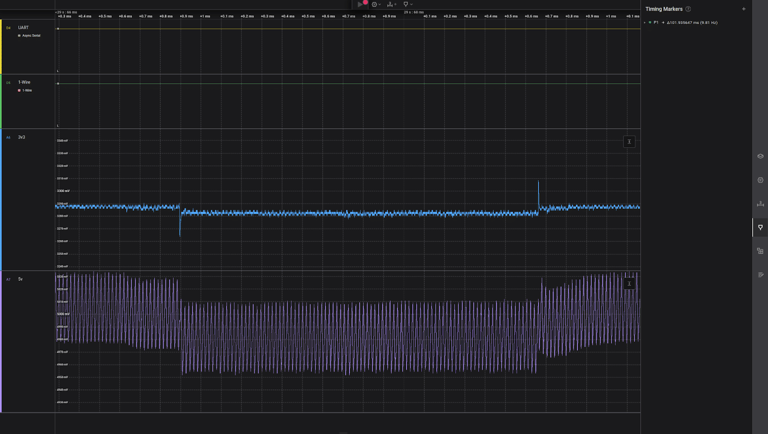Open the Notes sidebar panel icon
This screenshot has height=434, width=768.
[760, 275]
